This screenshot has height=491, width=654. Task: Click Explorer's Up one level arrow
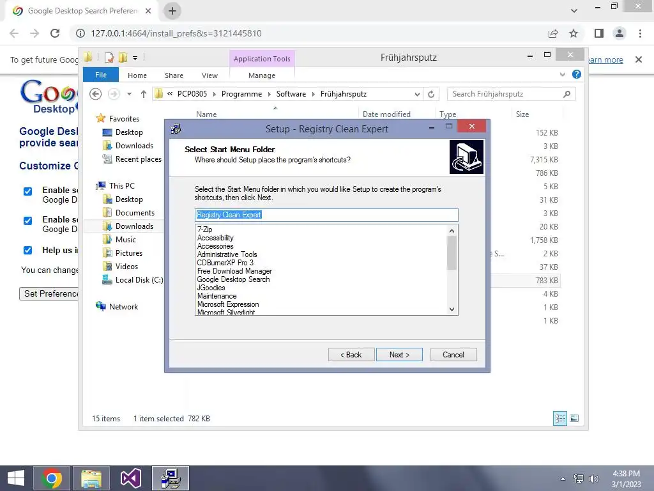144,94
